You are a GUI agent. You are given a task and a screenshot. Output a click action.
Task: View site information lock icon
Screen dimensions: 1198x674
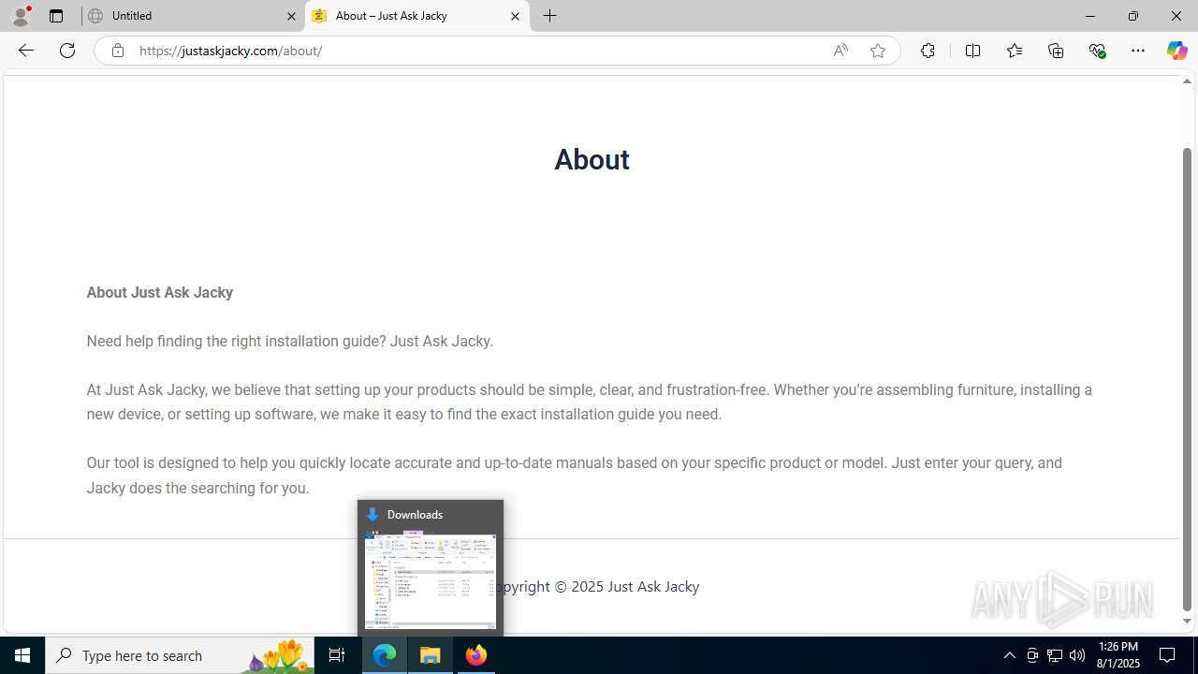point(117,51)
